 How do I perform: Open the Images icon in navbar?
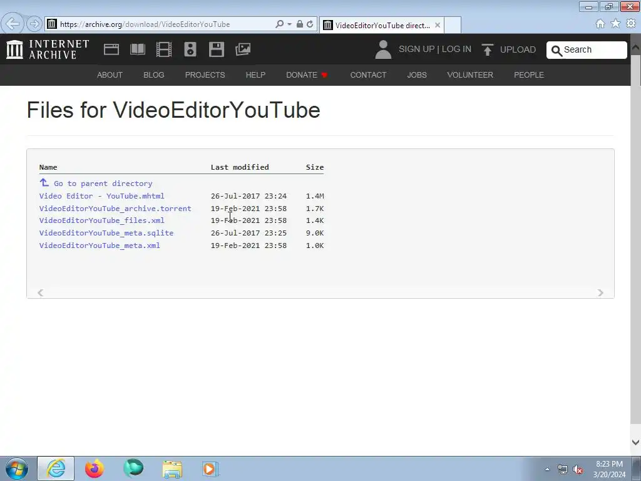tap(243, 49)
